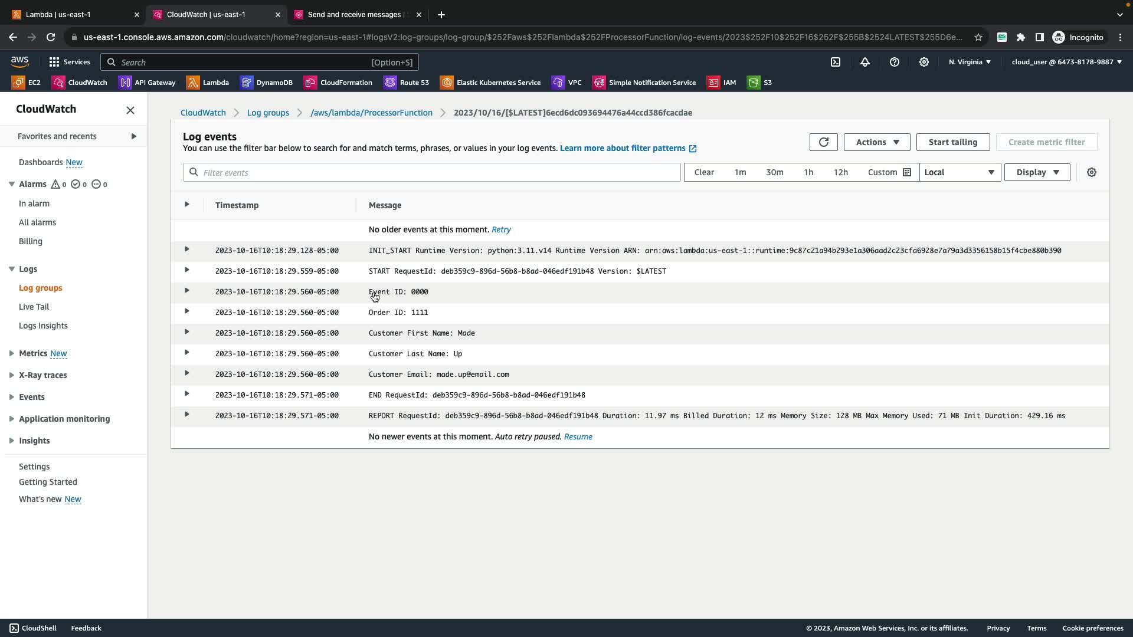Click the refresh log events icon button
1133x637 pixels.
point(823,142)
